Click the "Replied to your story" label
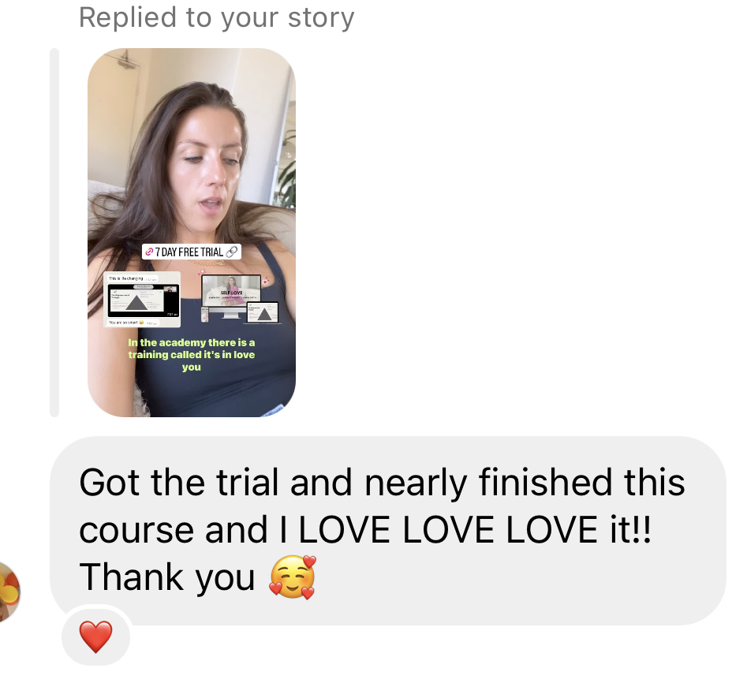The height and width of the screenshot is (683, 747). [x=216, y=18]
